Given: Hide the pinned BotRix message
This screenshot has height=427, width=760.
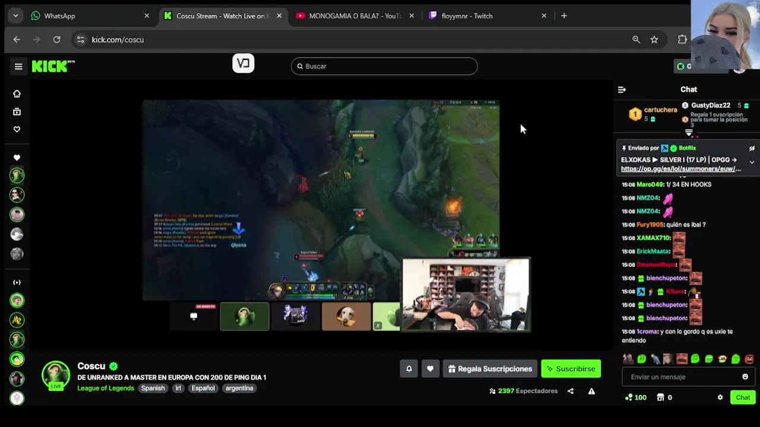Looking at the screenshot, I should (x=752, y=148).
